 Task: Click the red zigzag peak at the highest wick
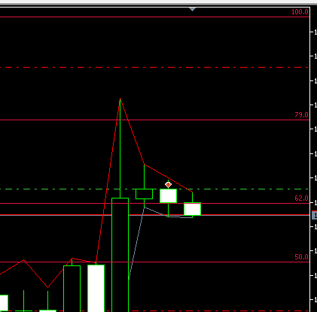(120, 98)
